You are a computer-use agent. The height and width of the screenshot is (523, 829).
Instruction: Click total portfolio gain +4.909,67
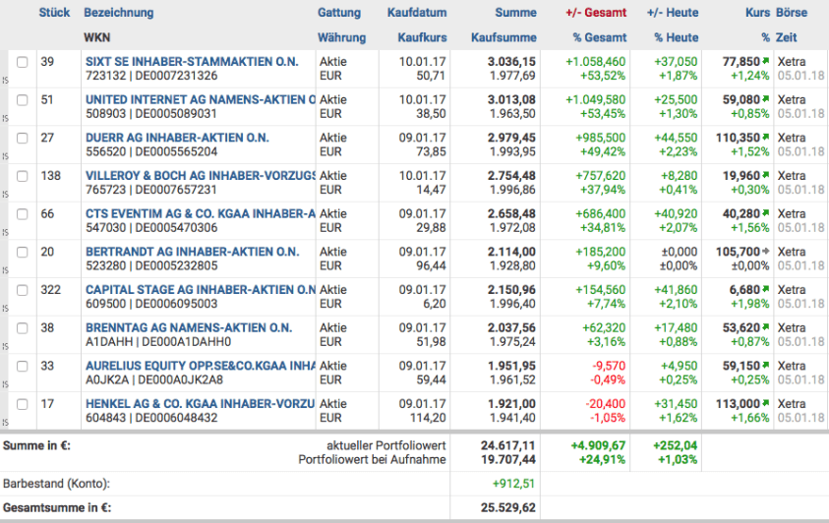598,445
